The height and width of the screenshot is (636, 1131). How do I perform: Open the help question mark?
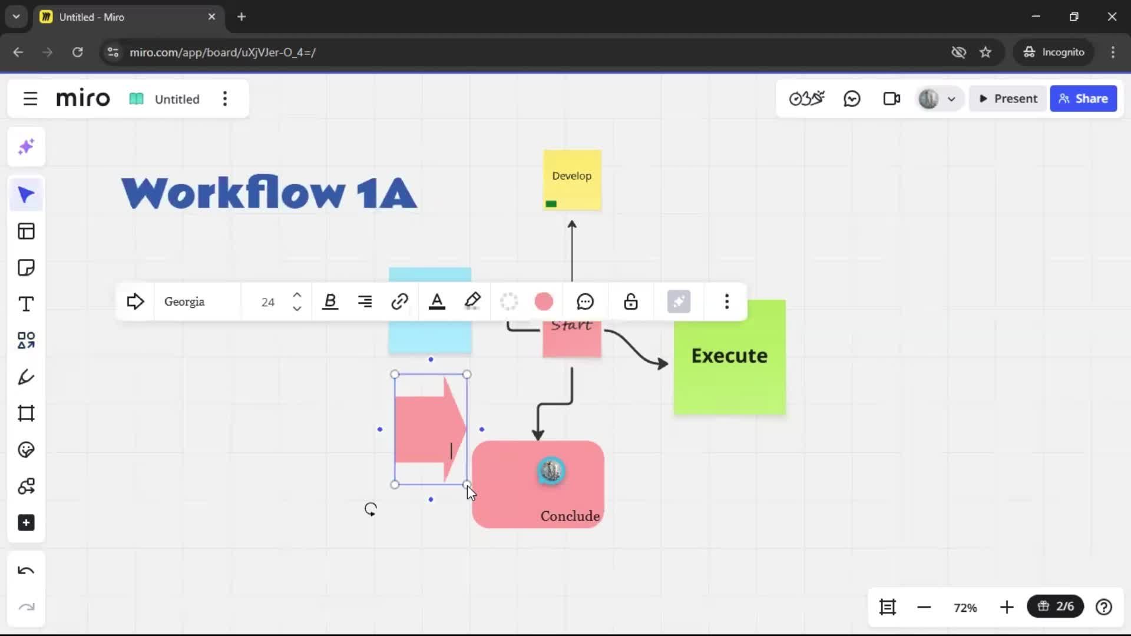[1104, 607]
